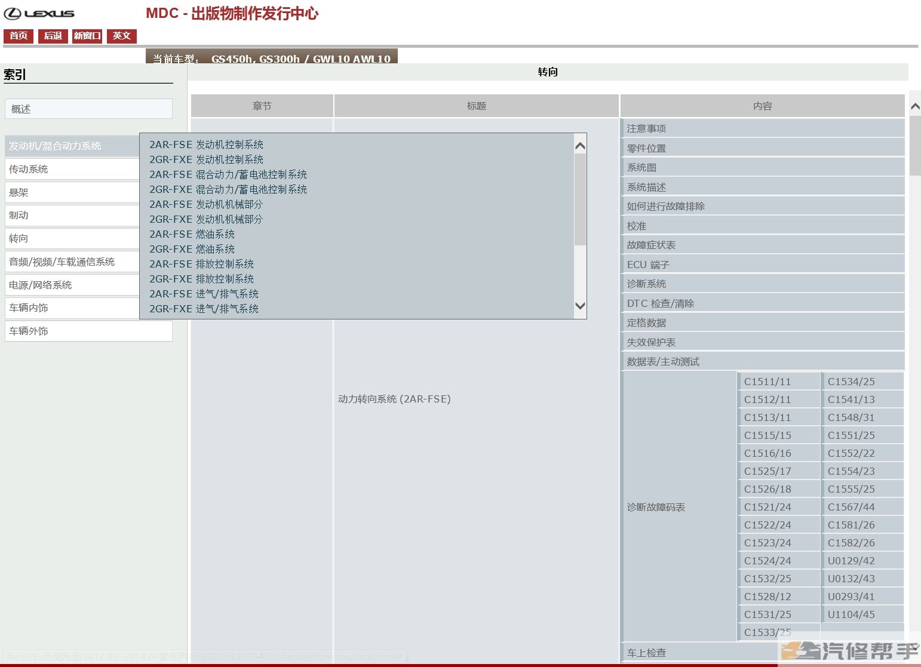Choose 2AR-FSE 进气/排气系统
This screenshot has height=667, width=921.
204,294
